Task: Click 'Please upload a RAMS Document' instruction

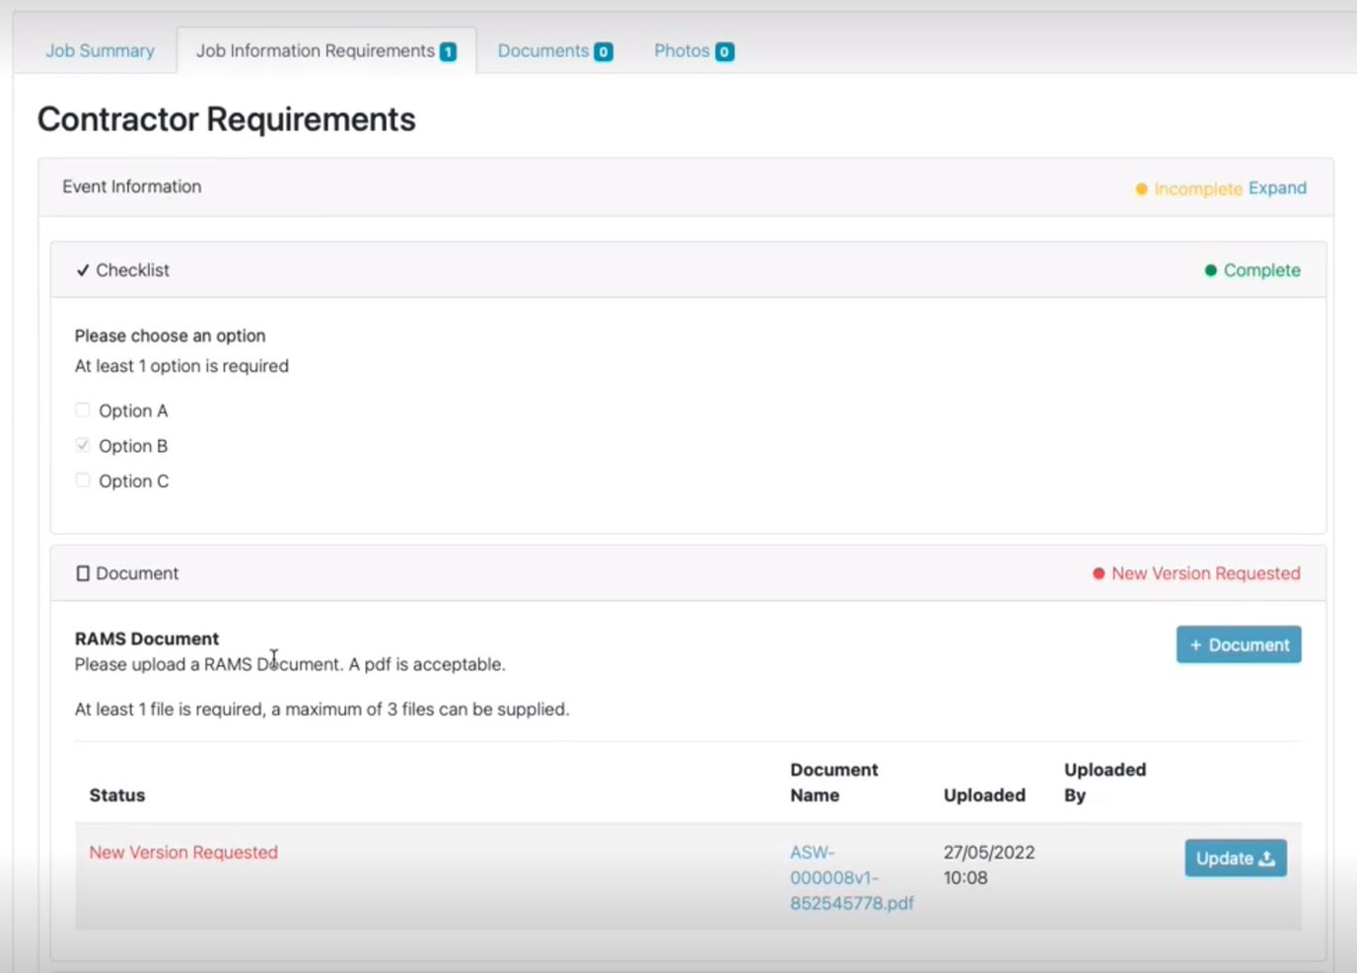Action: point(290,664)
